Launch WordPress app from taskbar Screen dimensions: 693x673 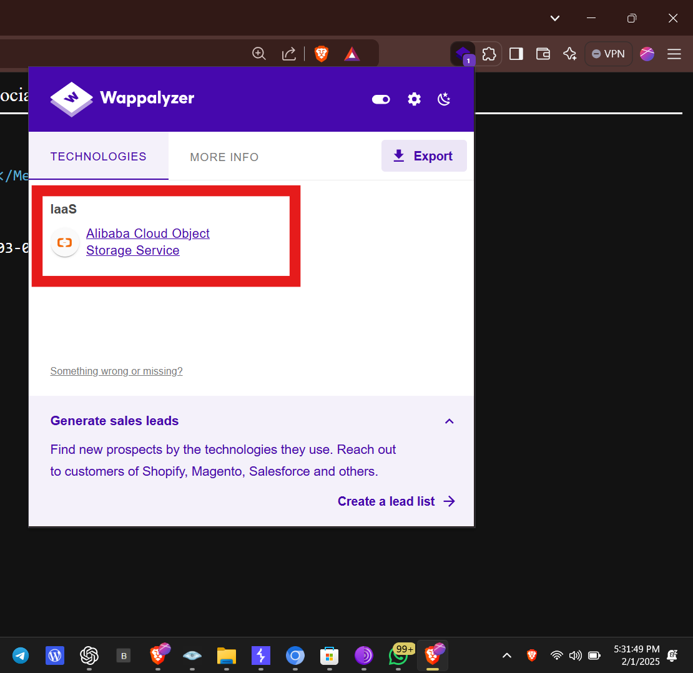point(55,656)
